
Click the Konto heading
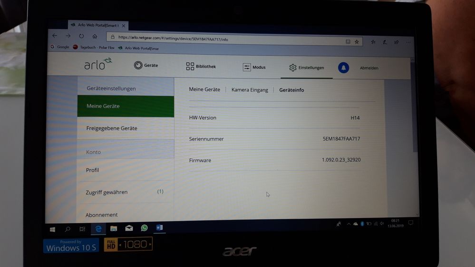93,153
